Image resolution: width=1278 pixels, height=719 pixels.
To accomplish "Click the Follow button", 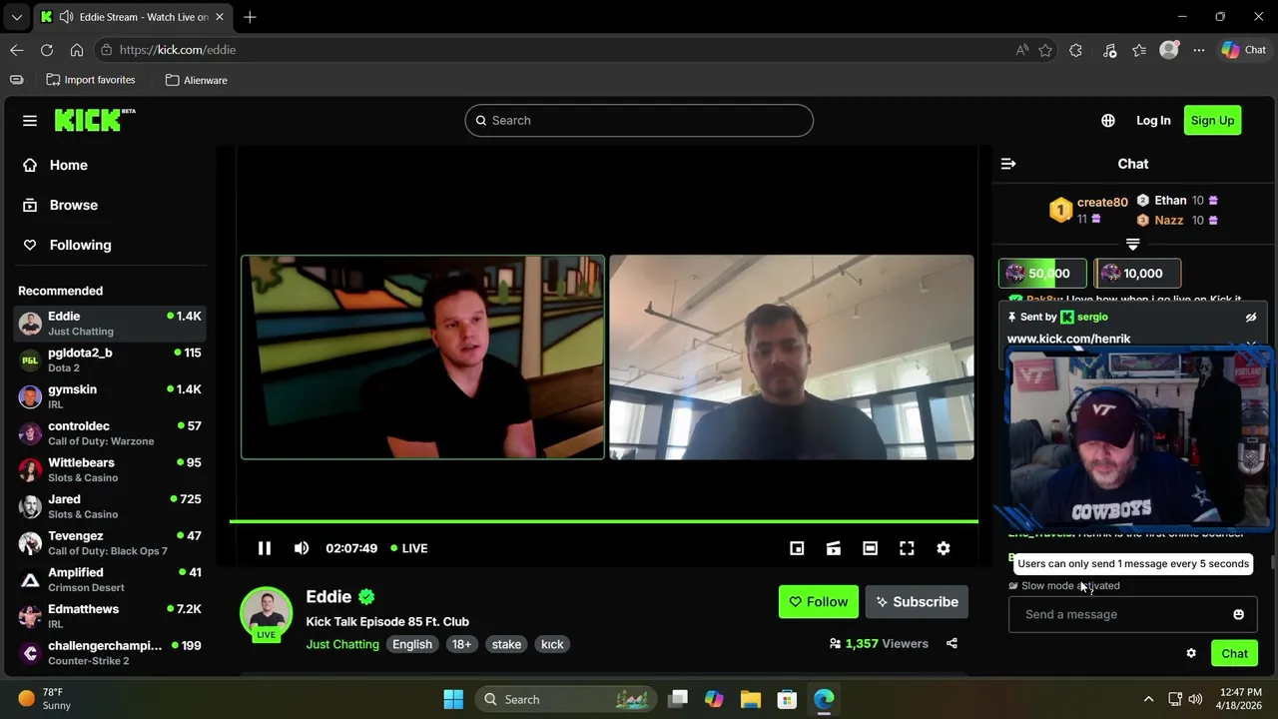I will [818, 602].
